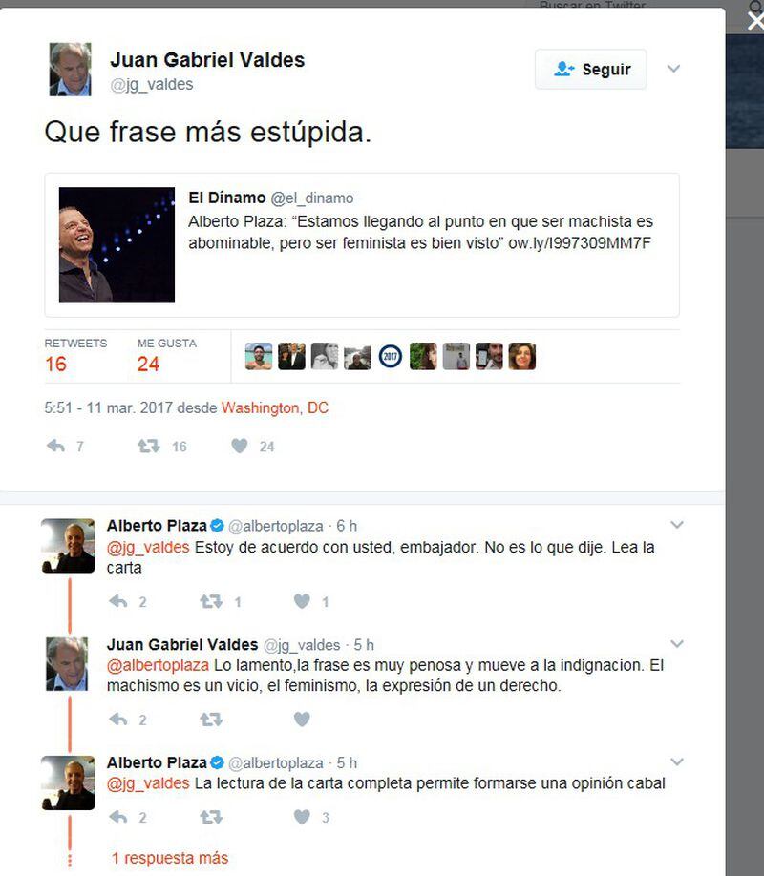
Task: Open Washington, DC location link
Action: [x=275, y=407]
